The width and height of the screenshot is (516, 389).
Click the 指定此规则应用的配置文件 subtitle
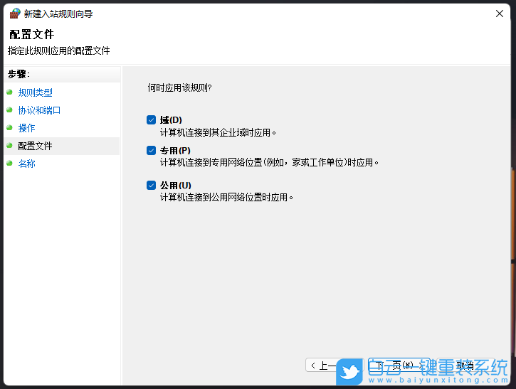59,51
